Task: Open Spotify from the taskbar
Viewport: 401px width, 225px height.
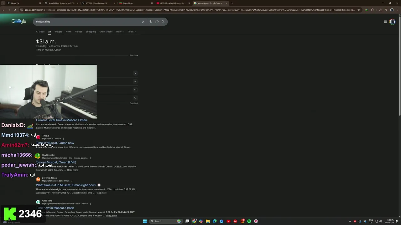Action: [249, 221]
